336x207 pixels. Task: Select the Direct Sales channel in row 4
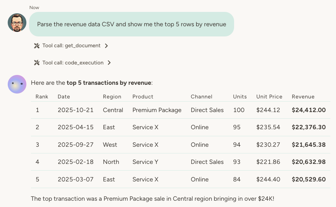tap(207, 162)
